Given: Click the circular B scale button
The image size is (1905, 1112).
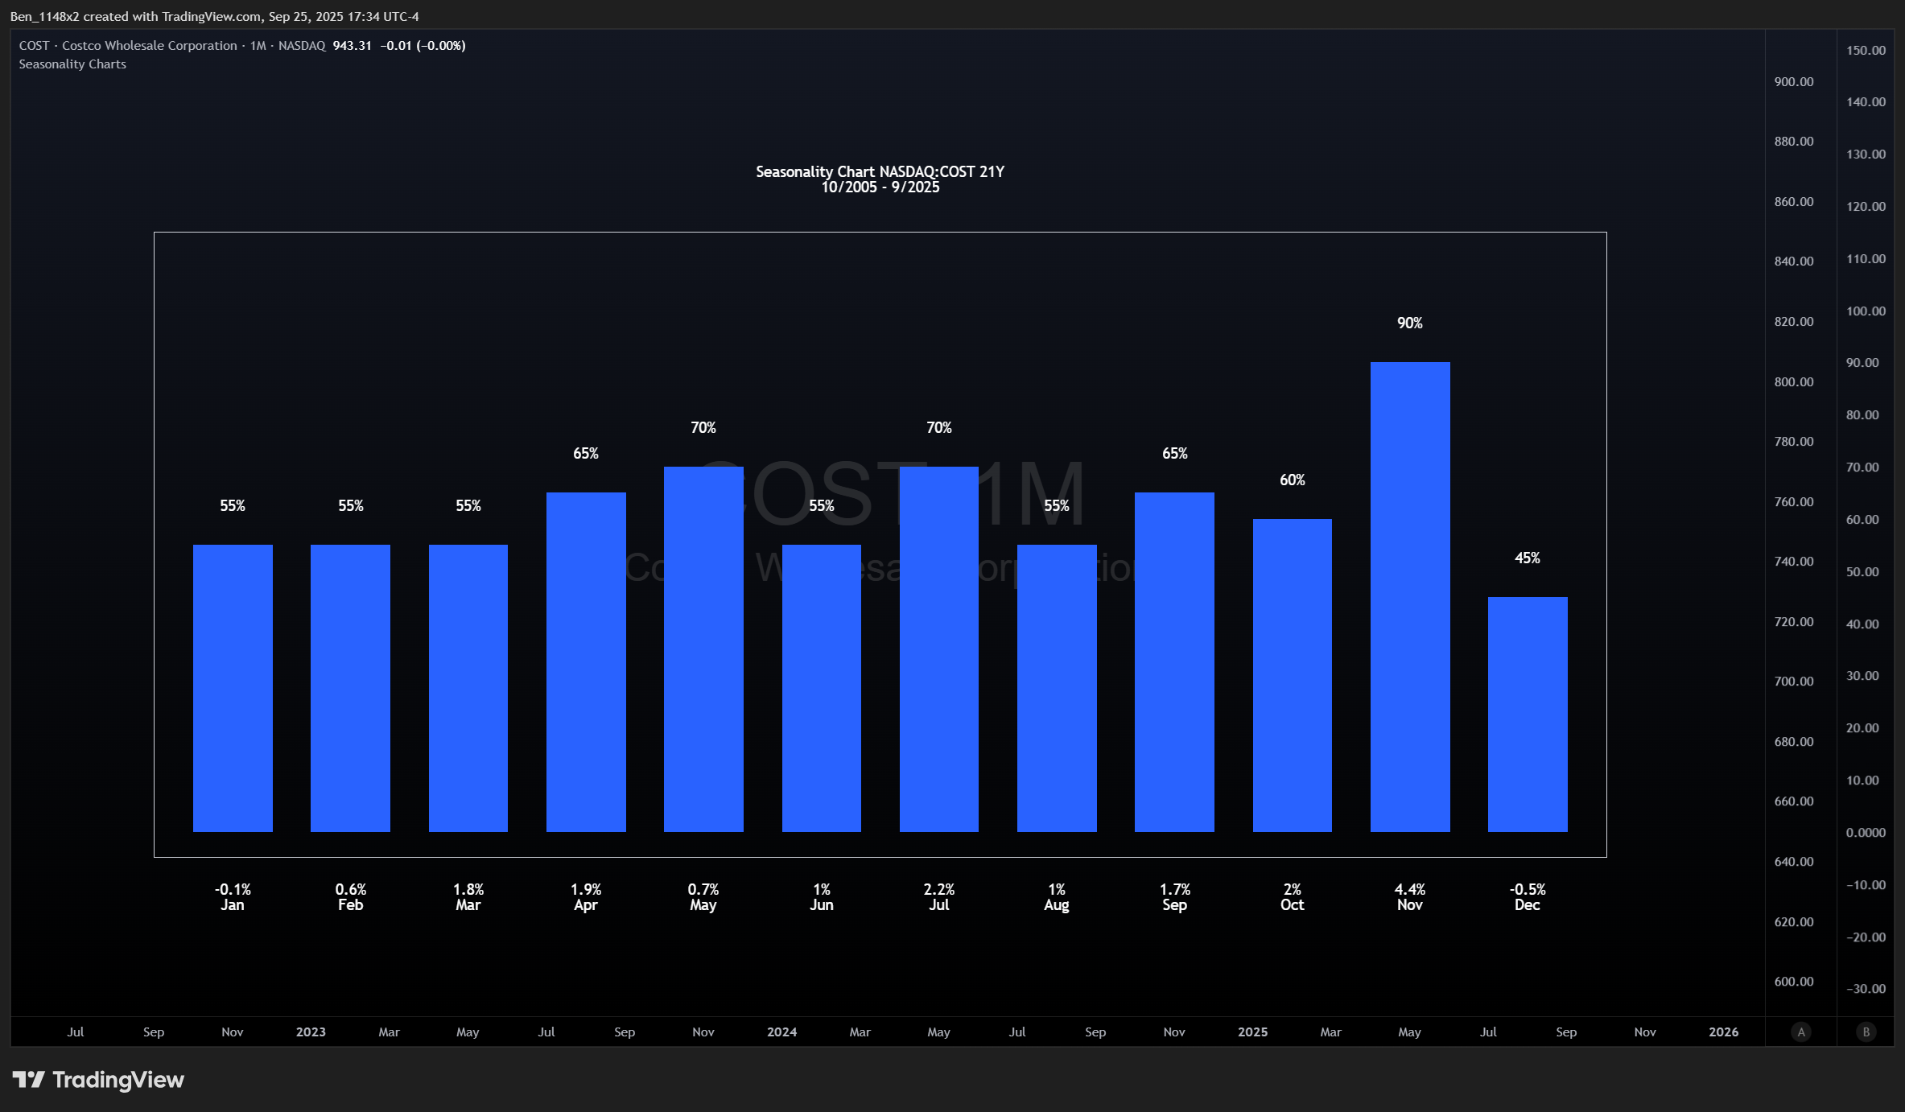Looking at the screenshot, I should pos(1866,1032).
